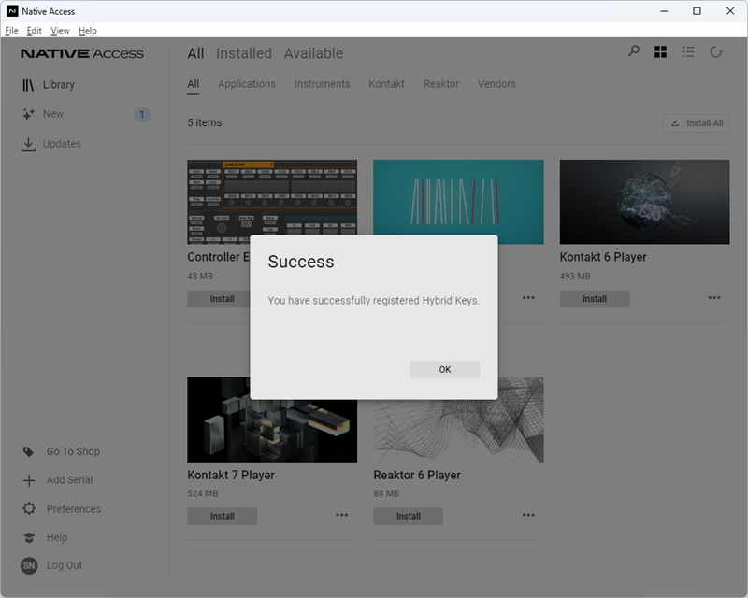Click the Native Access title bar logo
The image size is (748, 598).
12,11
